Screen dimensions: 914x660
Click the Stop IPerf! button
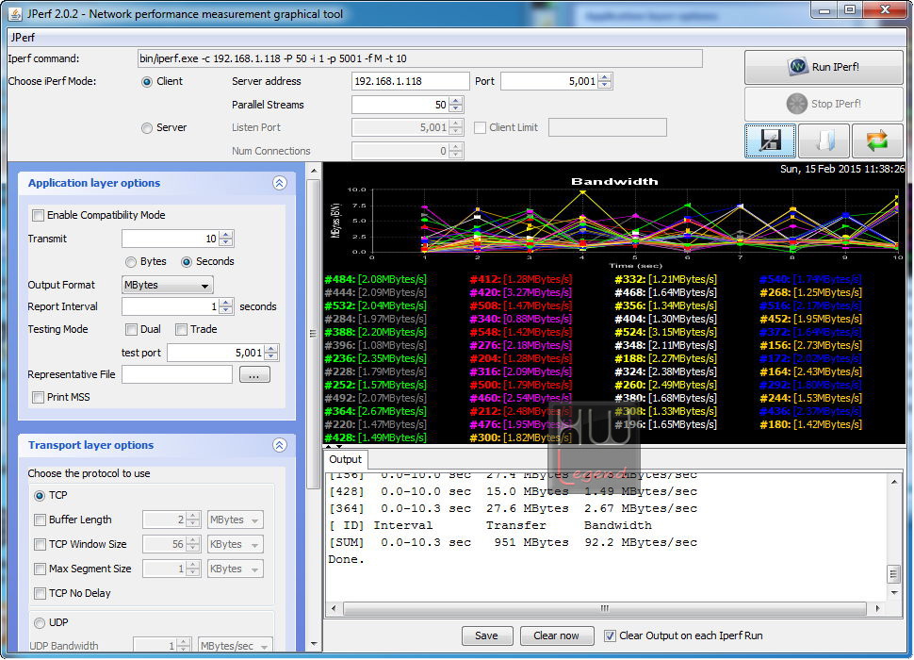coord(824,104)
